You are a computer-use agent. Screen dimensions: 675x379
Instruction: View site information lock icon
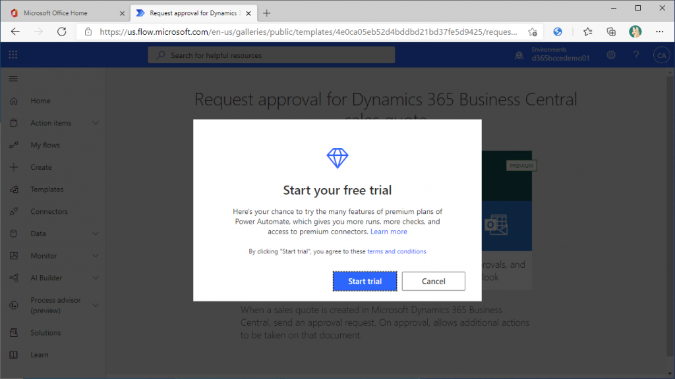[88, 32]
